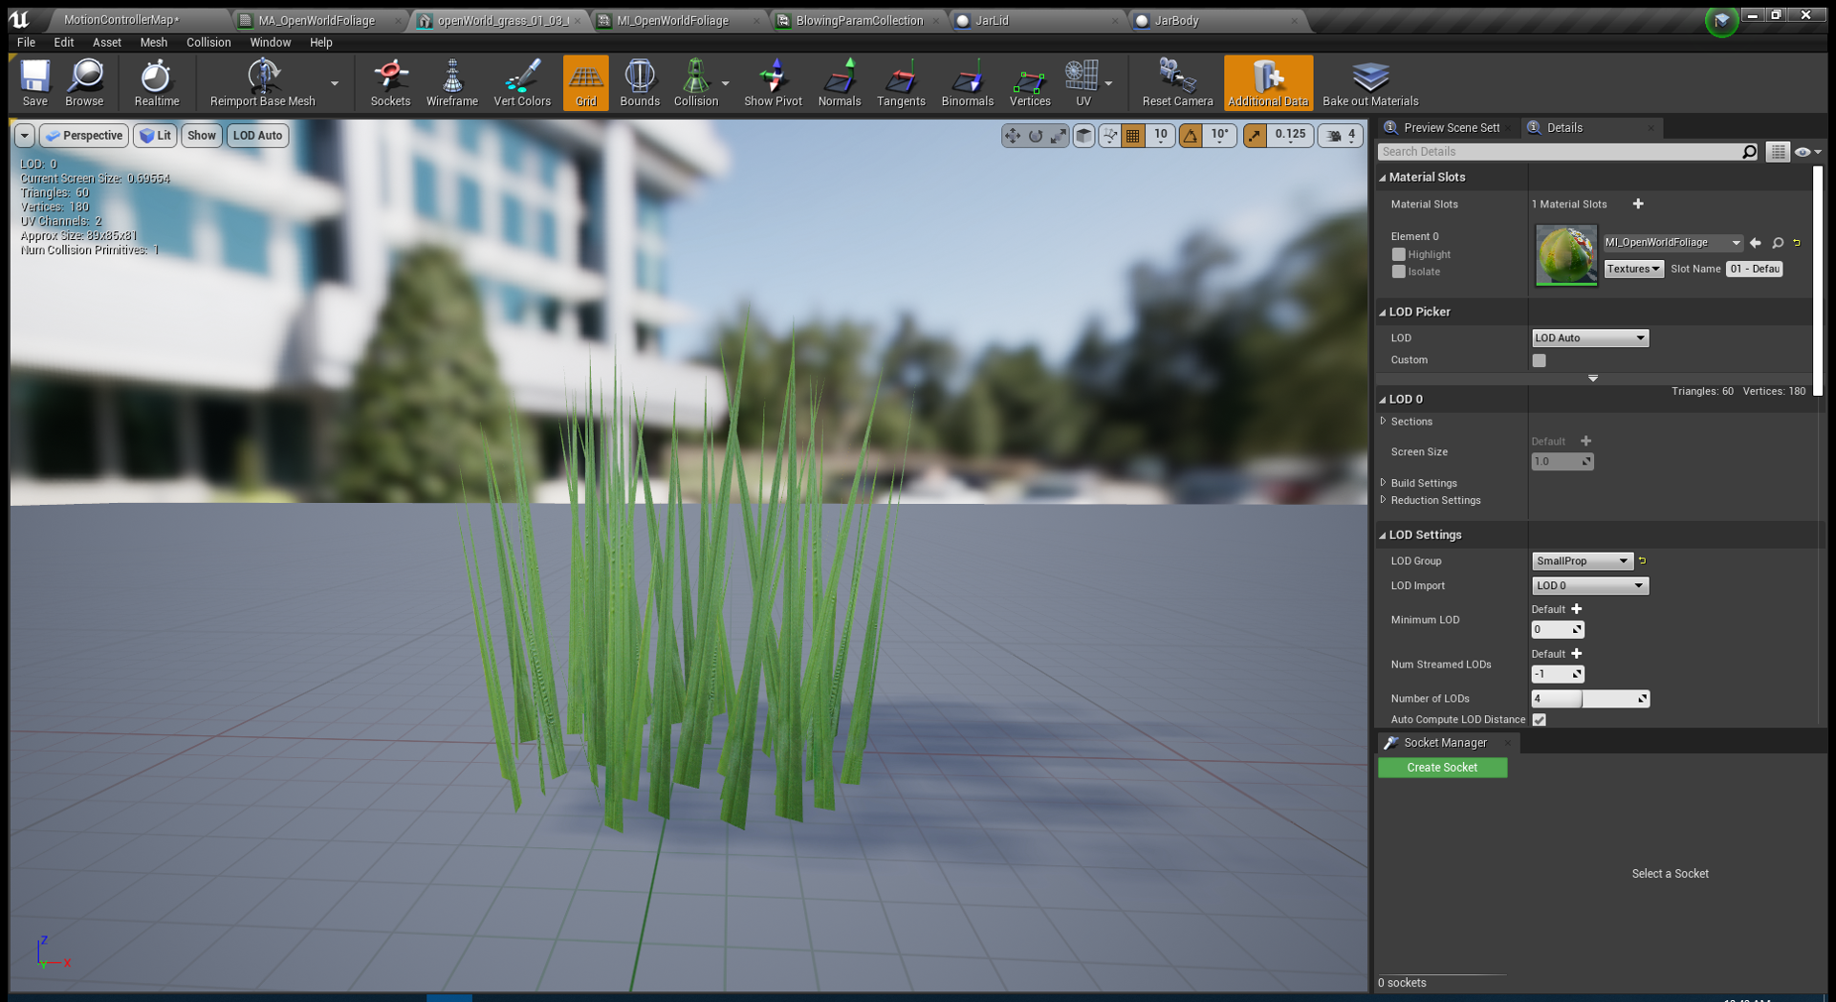
Task: Select rotate transform gizmo mode
Action: coord(1036,136)
